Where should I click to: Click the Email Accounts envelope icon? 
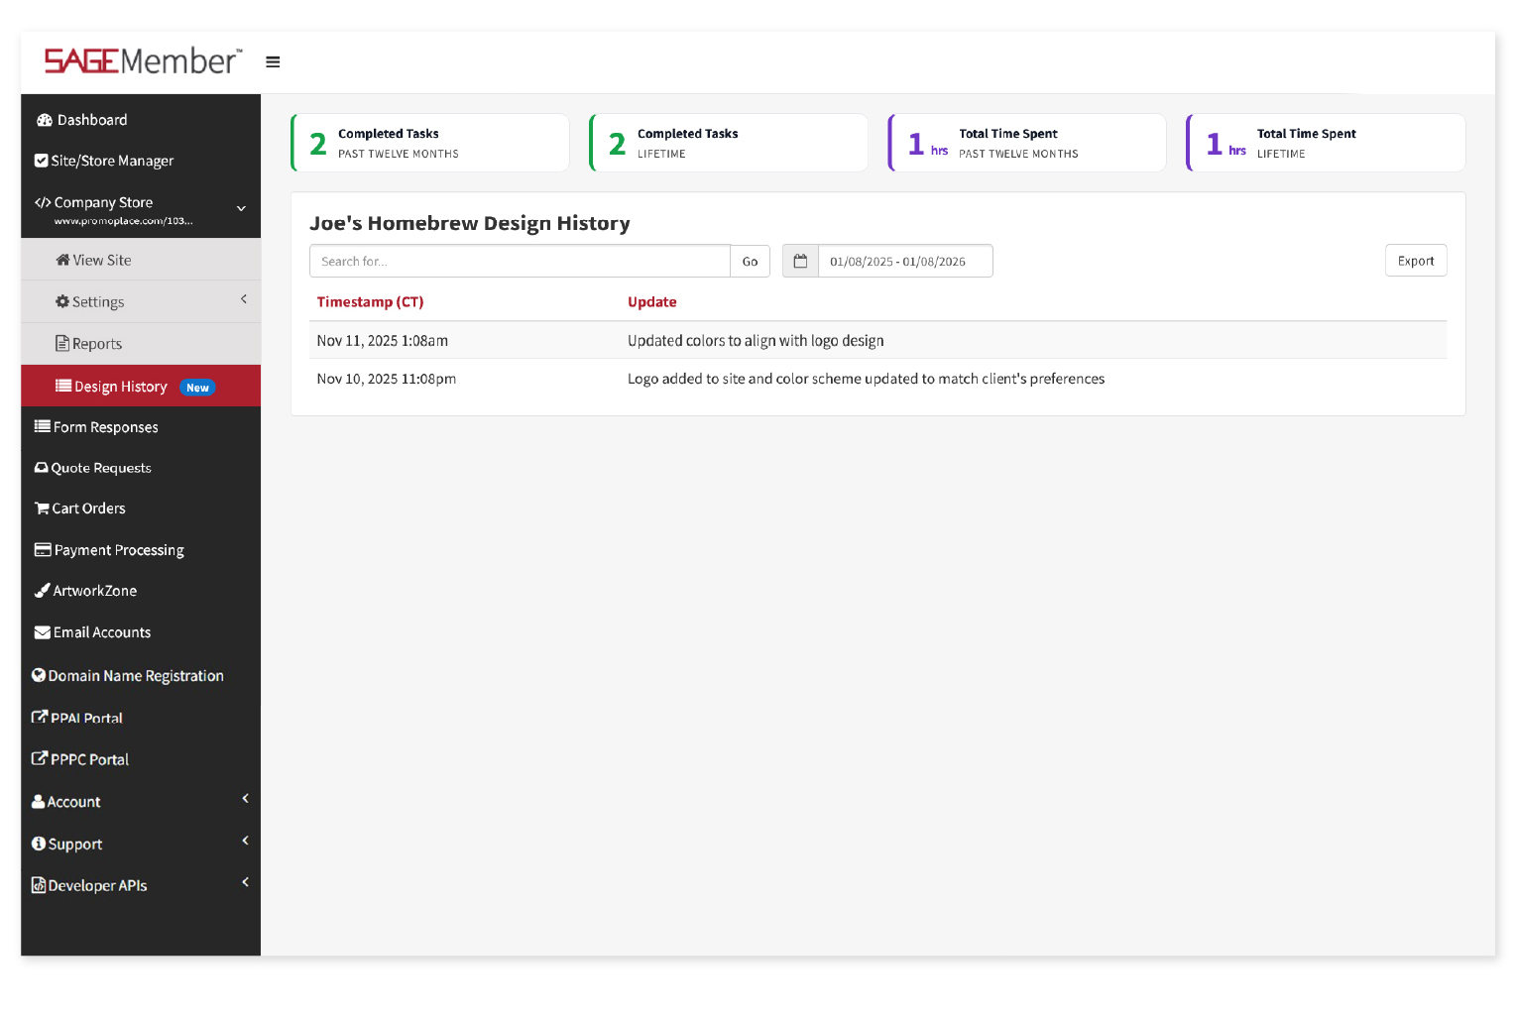click(x=43, y=632)
